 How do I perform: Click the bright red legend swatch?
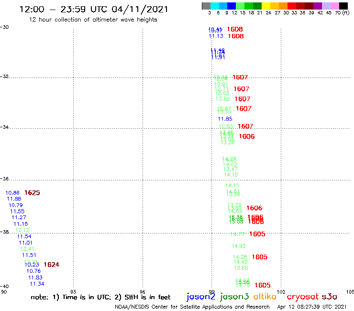(292, 6)
